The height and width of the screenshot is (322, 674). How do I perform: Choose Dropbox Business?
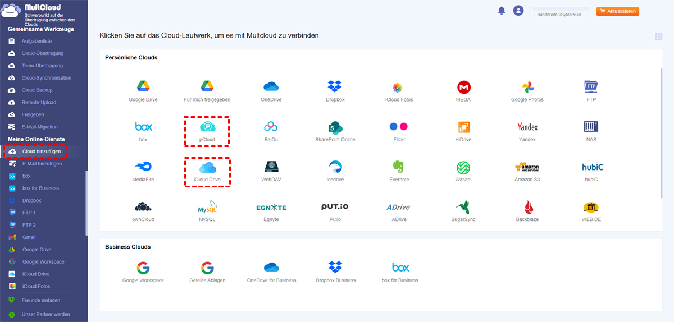tap(335, 272)
